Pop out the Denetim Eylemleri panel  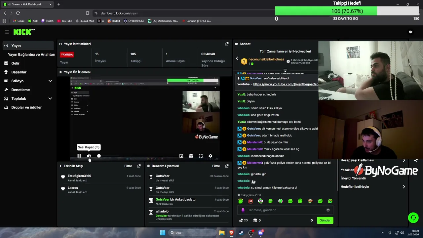pyautogui.click(x=227, y=166)
